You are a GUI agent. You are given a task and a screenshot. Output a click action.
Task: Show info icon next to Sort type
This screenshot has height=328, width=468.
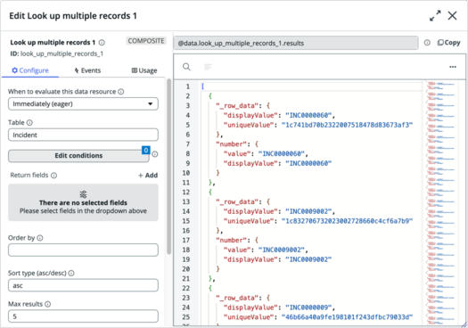[x=71, y=273]
